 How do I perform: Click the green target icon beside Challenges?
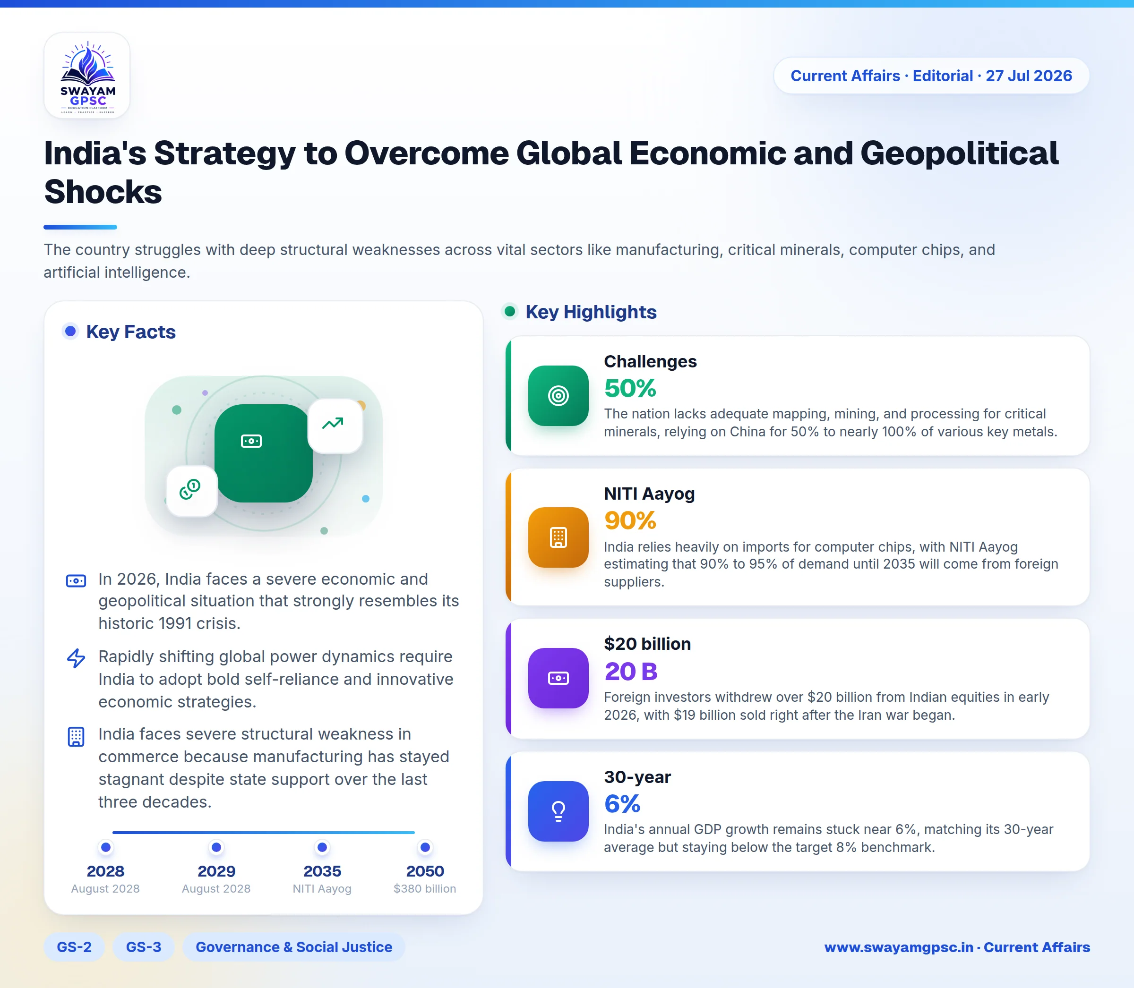(x=558, y=396)
